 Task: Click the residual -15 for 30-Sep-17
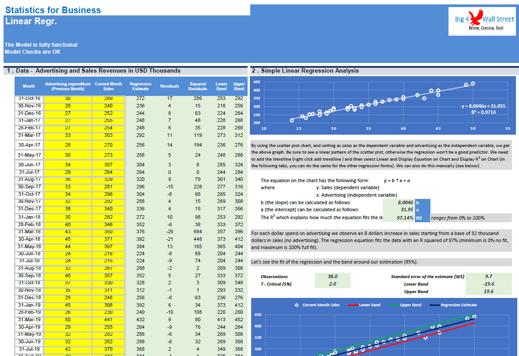coord(170,187)
